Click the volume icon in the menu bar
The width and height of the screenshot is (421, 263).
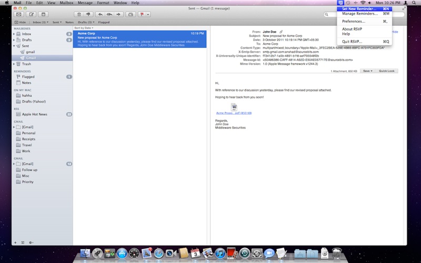coord(370,3)
